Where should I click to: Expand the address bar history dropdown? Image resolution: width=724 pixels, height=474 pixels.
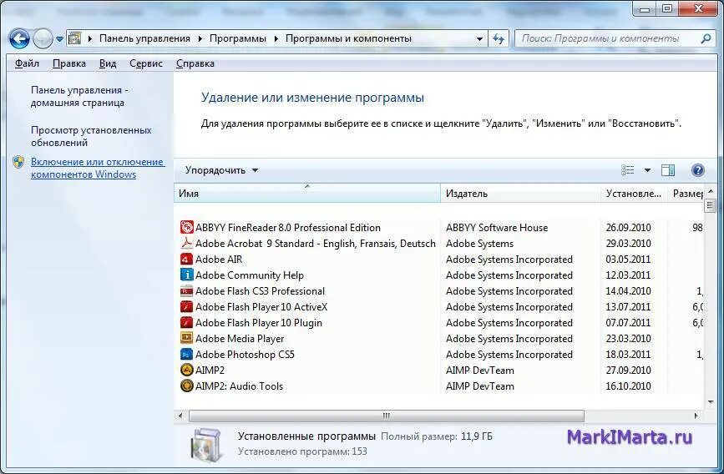tap(479, 39)
